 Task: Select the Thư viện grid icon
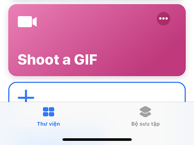pos(49,112)
